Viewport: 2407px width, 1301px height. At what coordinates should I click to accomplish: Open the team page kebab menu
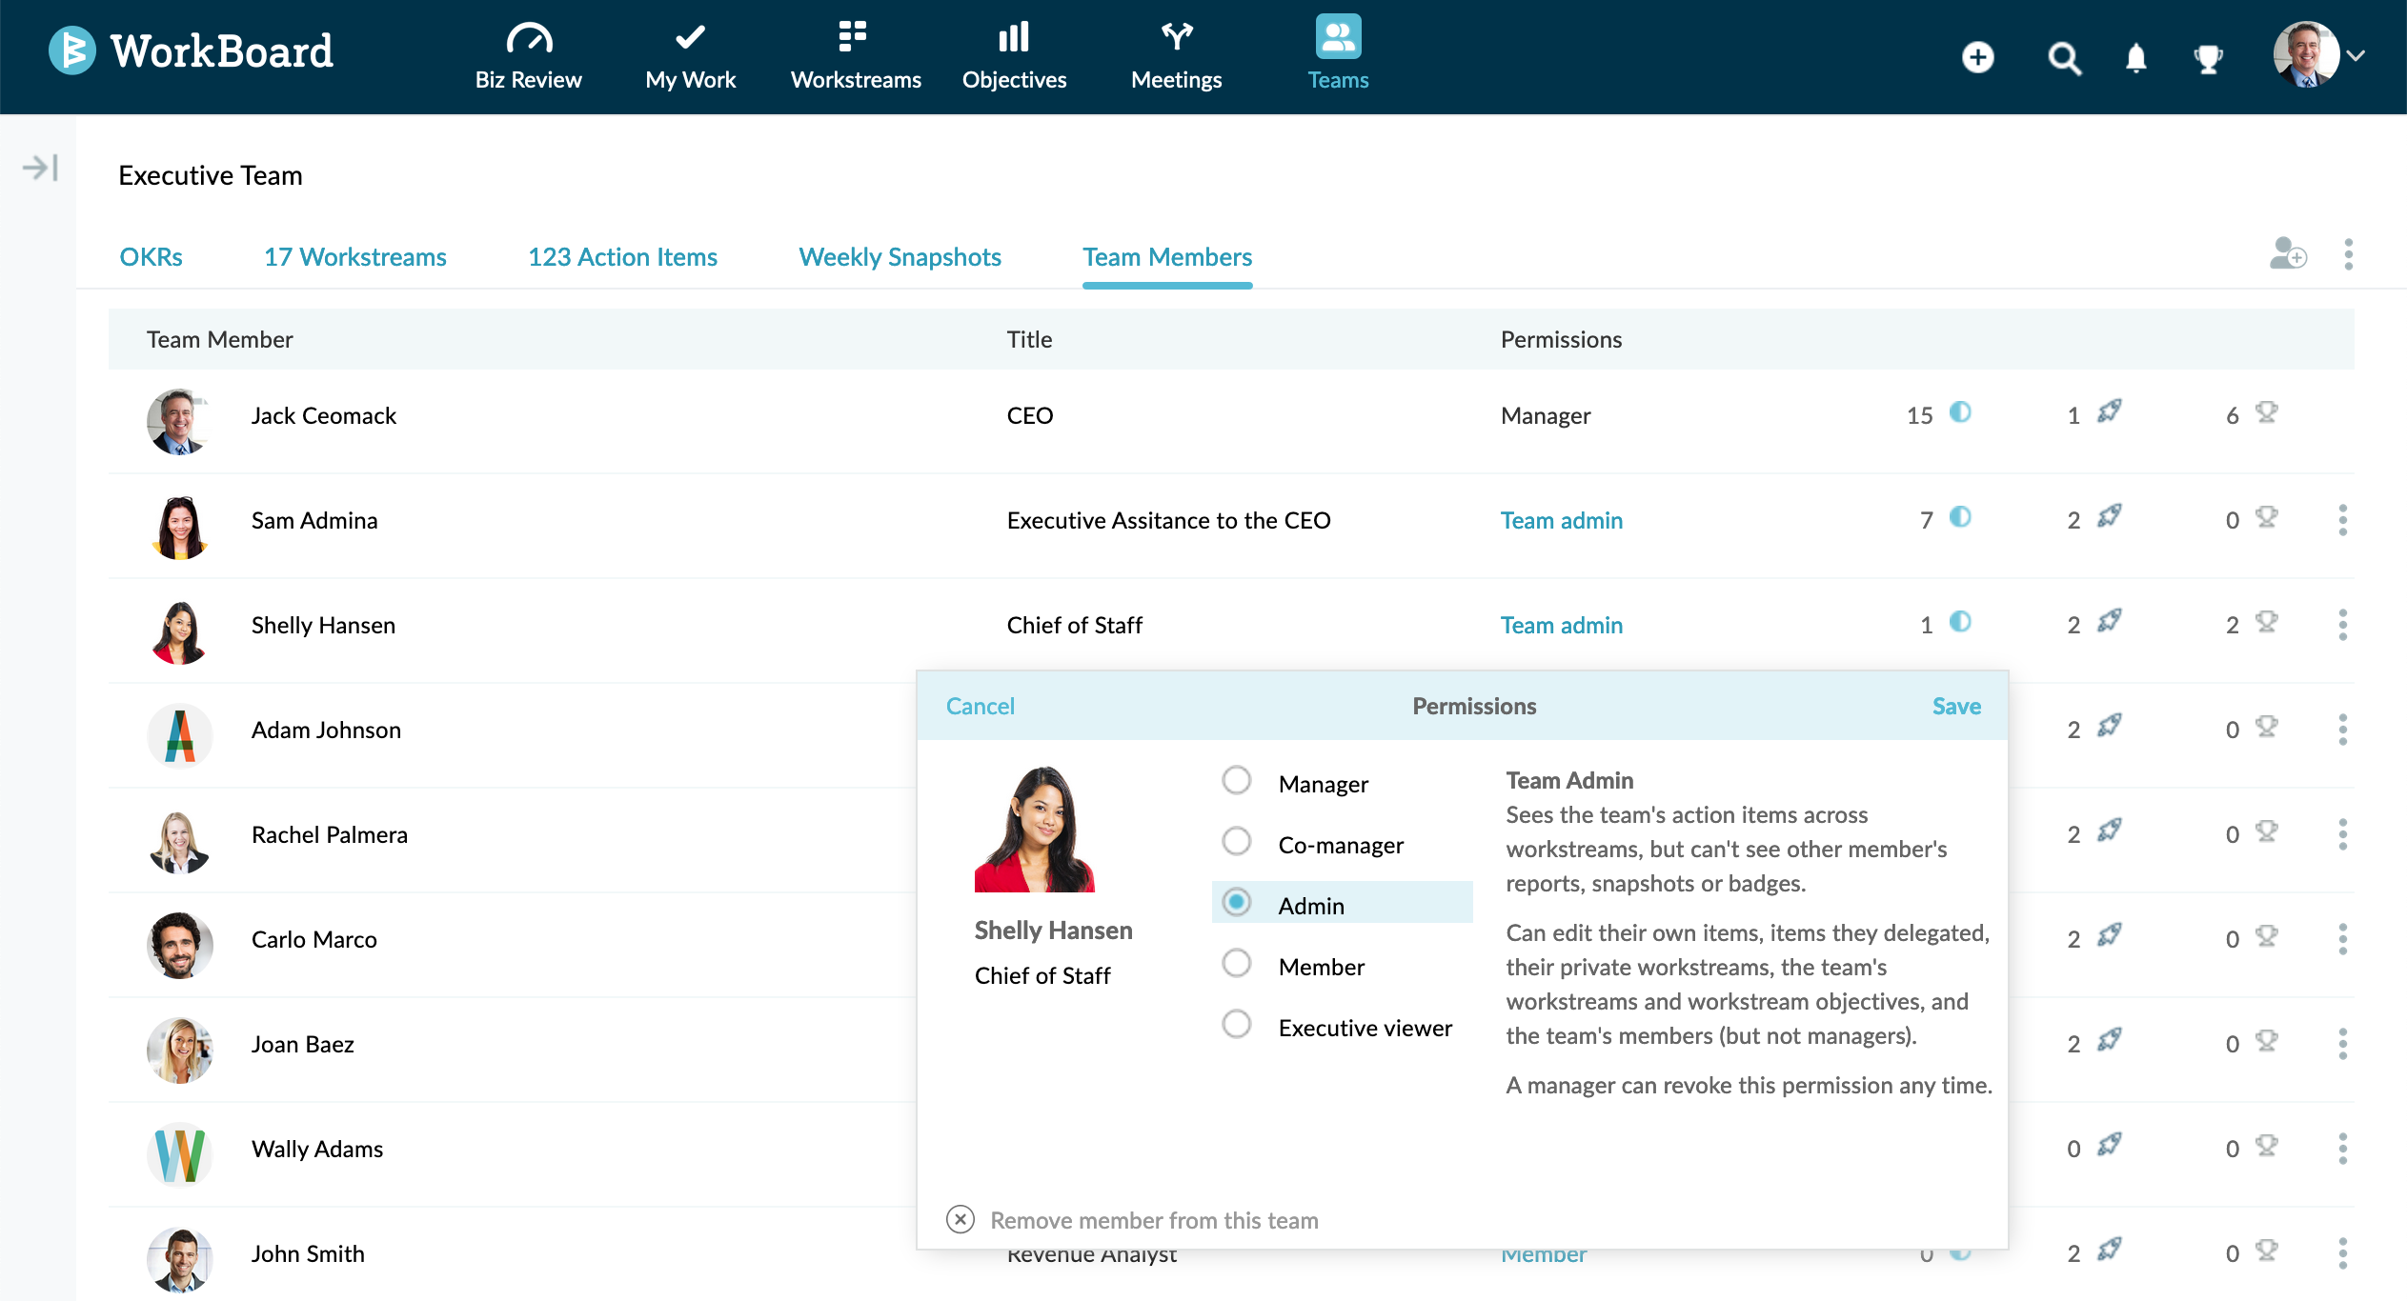coord(2348,254)
